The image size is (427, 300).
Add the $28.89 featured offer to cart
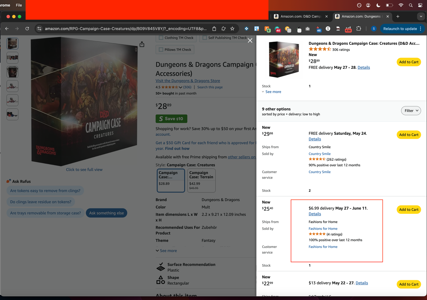(409, 62)
